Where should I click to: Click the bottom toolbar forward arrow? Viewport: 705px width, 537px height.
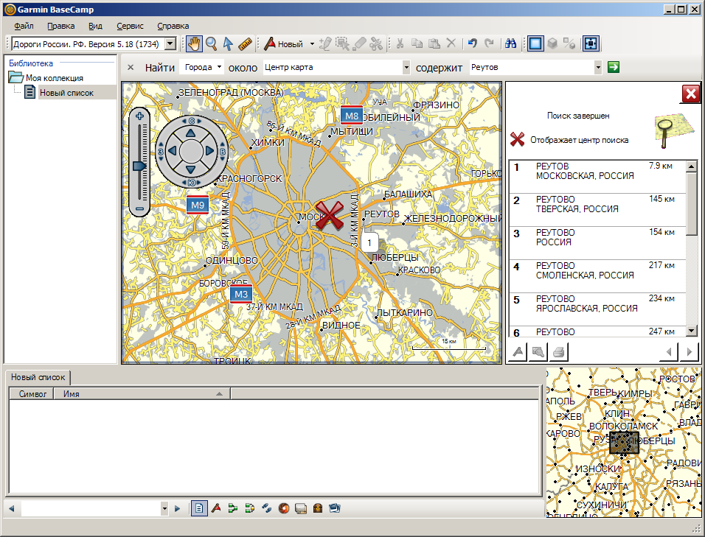[177, 509]
